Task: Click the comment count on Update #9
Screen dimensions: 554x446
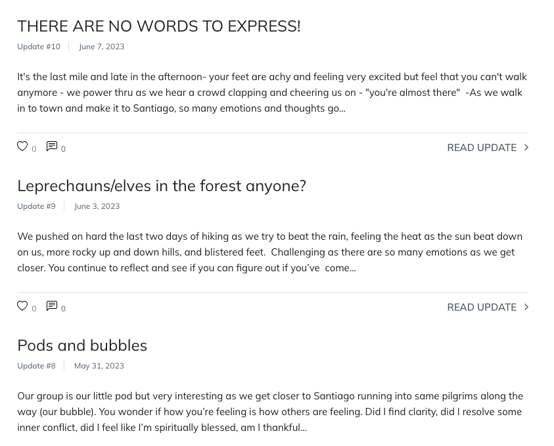Action: coord(63,309)
